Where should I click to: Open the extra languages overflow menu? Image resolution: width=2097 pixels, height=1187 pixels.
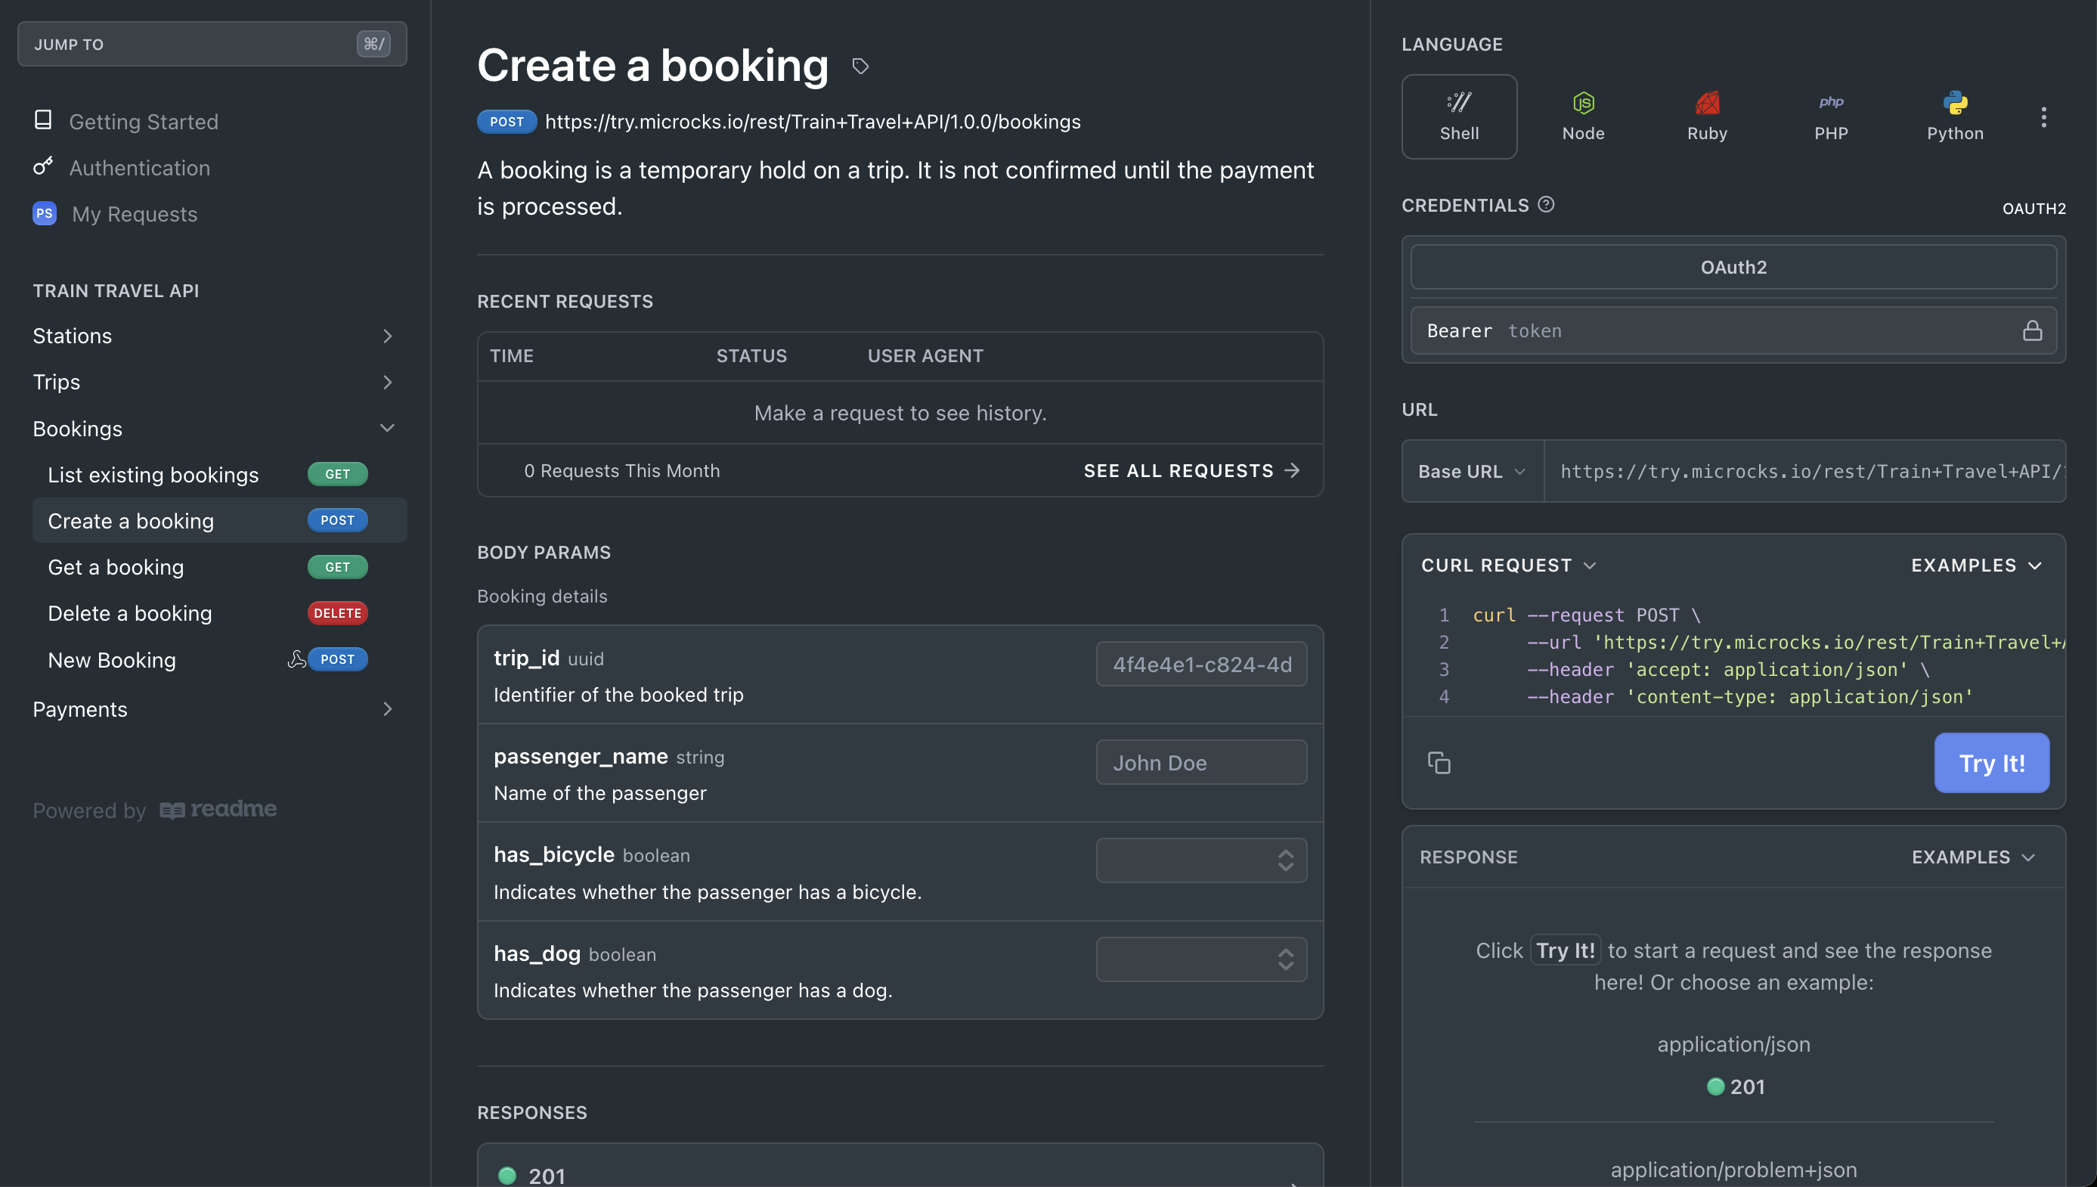[x=2044, y=116]
